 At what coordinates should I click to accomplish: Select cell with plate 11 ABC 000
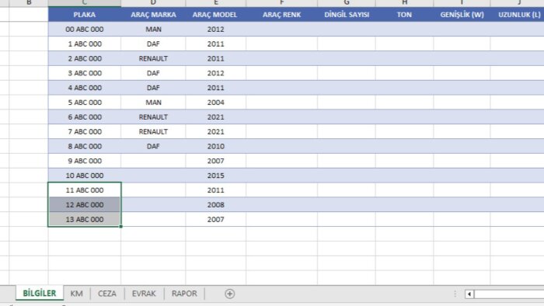(84, 190)
